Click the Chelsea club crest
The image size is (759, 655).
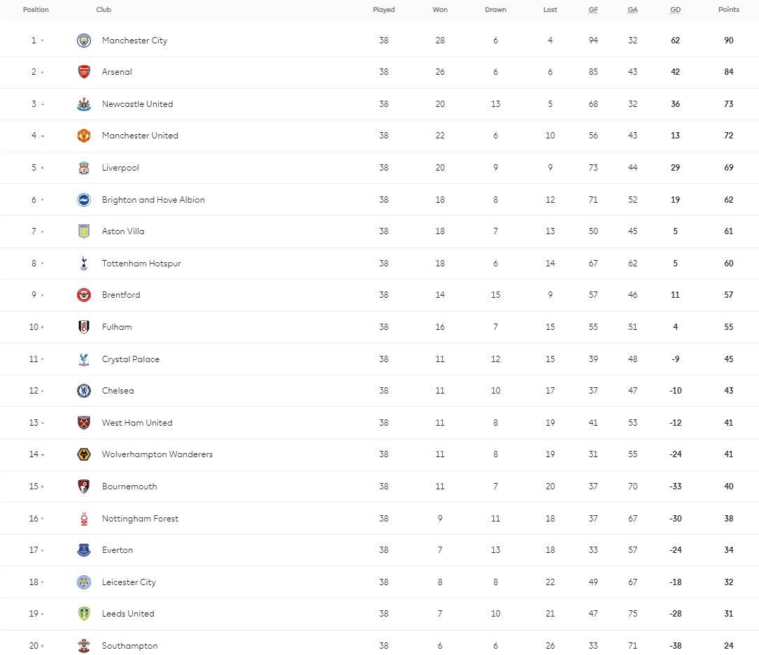point(84,391)
